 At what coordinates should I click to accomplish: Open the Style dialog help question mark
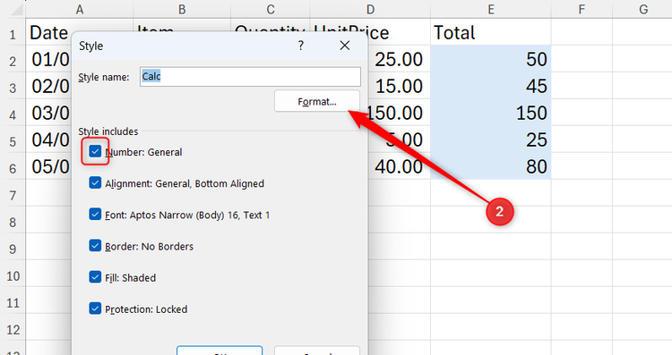[x=301, y=46]
